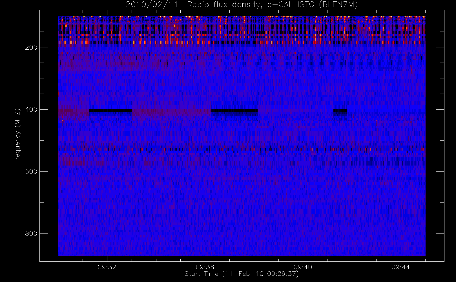Screen dimensions: 456x282
Task: Click the 'Start Time (11-Feb-10 09:29:37)' x-axis label
Action: (x=242, y=274)
